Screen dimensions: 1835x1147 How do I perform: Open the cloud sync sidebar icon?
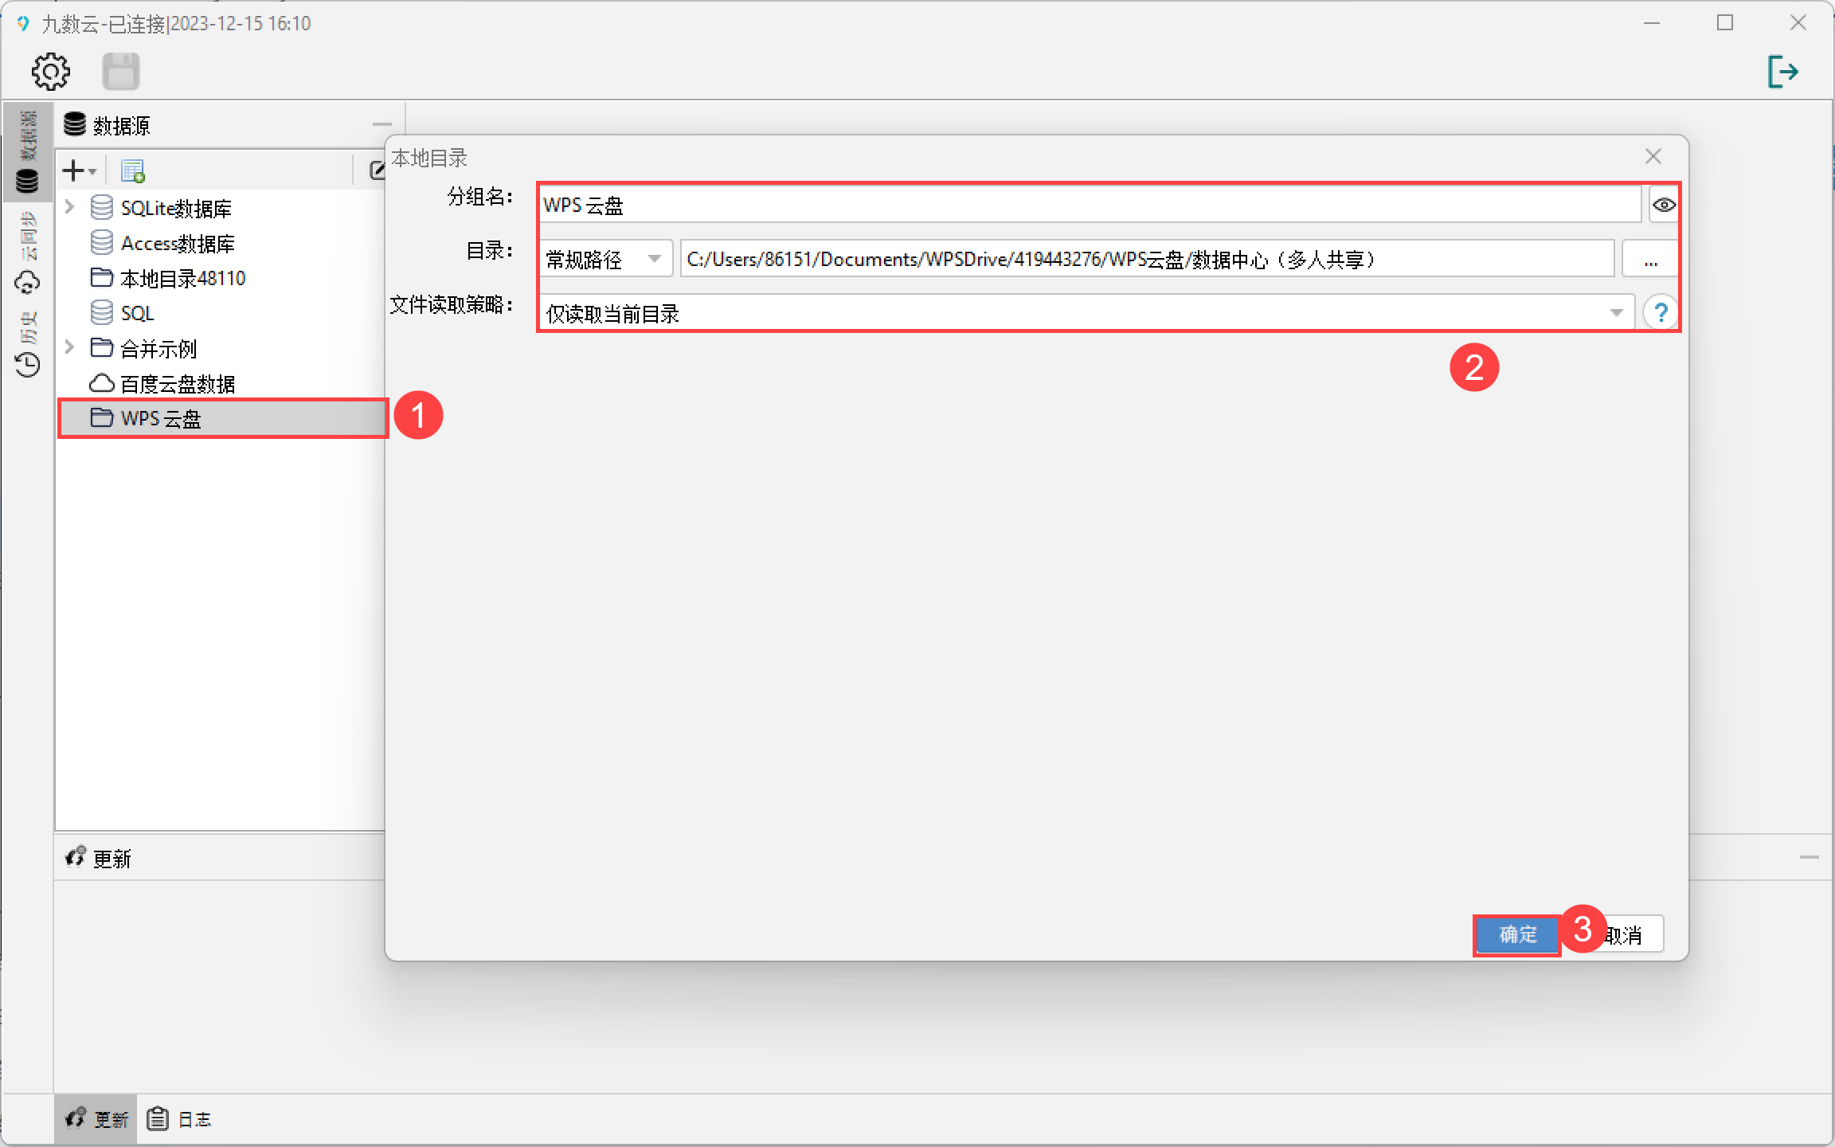tap(27, 282)
